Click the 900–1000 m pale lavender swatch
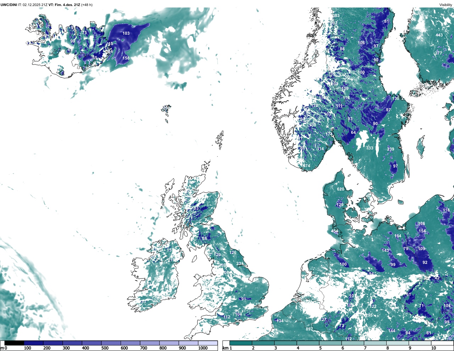Image resolution: width=454 pixels, height=351 pixels. 188,343
